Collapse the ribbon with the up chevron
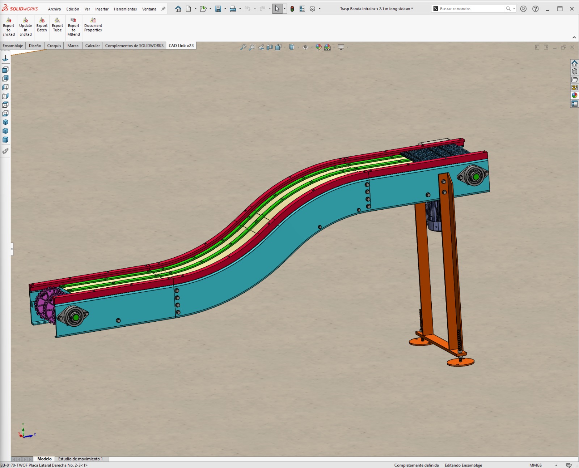 click(x=574, y=37)
